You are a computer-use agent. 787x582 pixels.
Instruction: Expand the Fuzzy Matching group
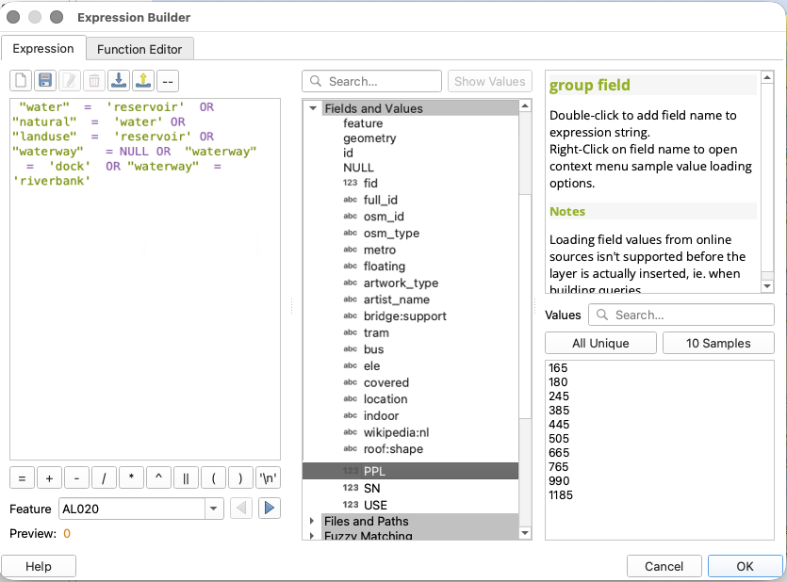[313, 536]
